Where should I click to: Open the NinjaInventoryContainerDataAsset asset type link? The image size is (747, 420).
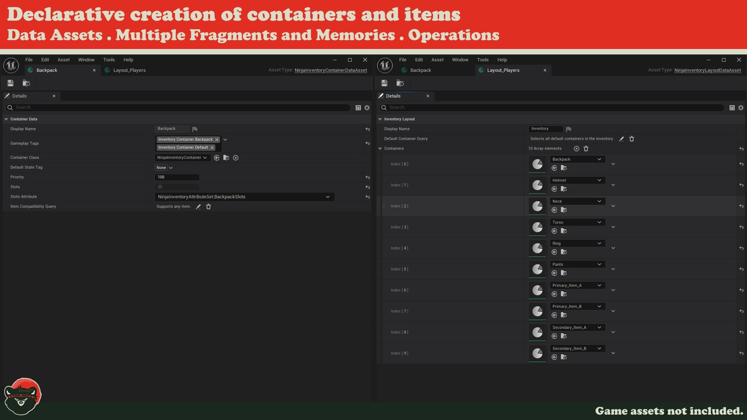click(330, 70)
